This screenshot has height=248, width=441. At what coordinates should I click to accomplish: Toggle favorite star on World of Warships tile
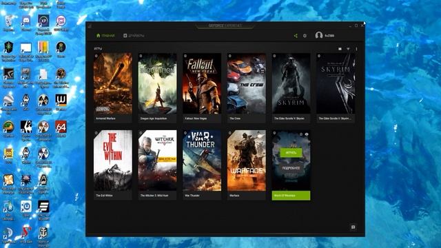point(301,134)
